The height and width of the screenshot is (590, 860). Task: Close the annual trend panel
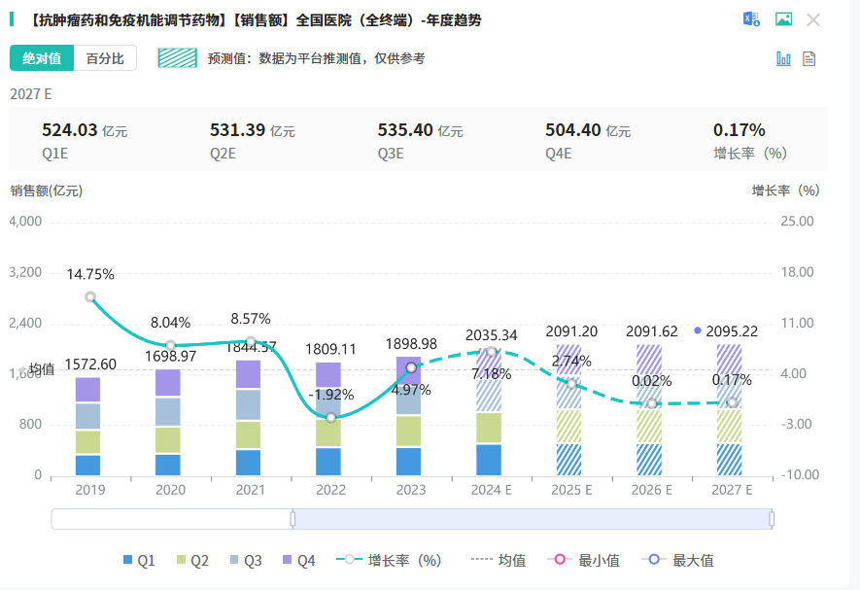click(813, 19)
